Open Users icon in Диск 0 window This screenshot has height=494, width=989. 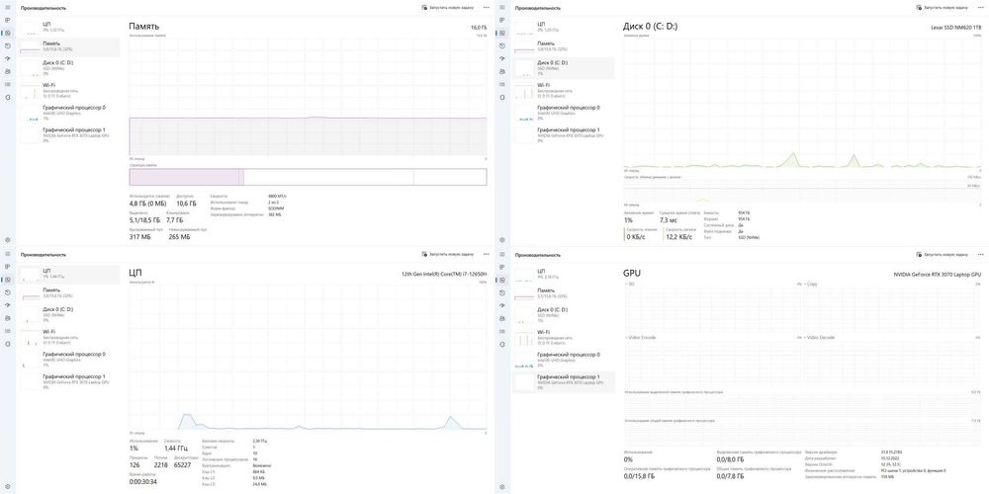click(502, 72)
